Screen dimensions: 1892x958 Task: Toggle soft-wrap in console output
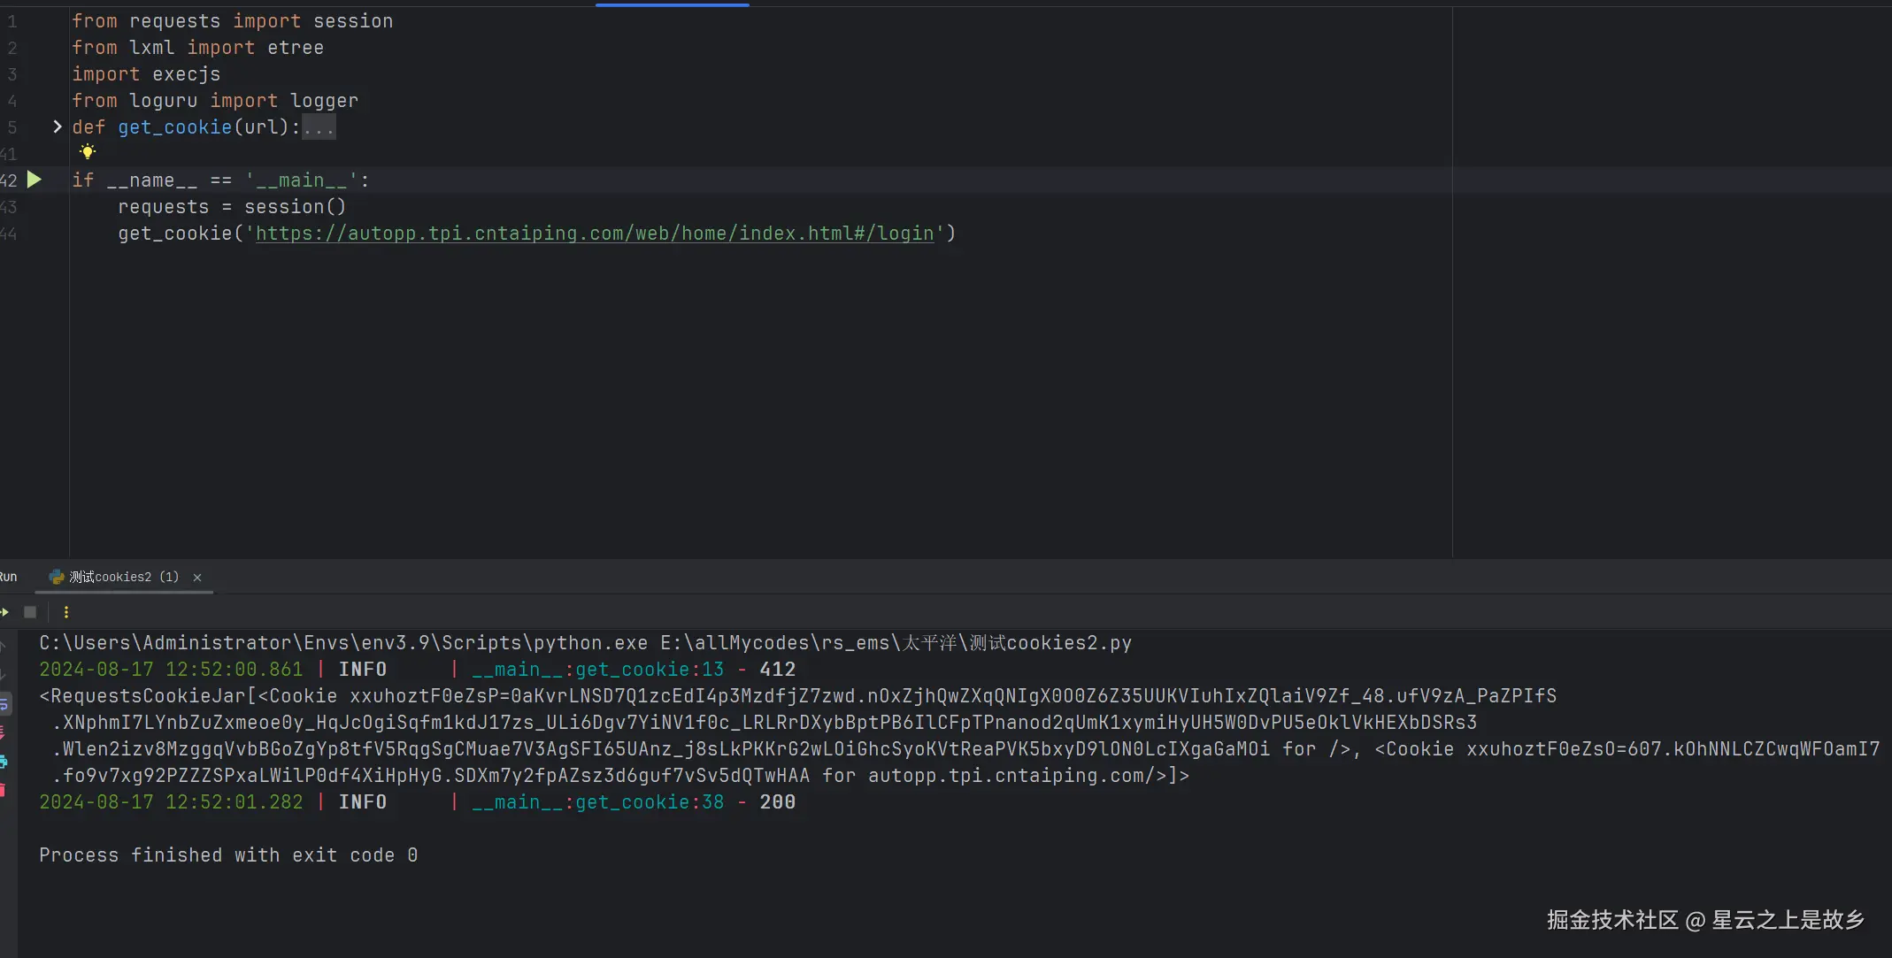(4, 704)
